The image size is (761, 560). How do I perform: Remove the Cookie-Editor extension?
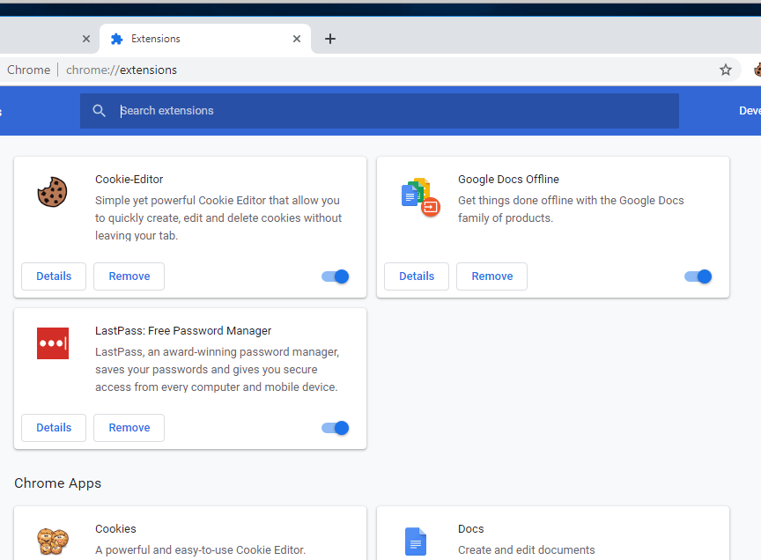tap(129, 276)
